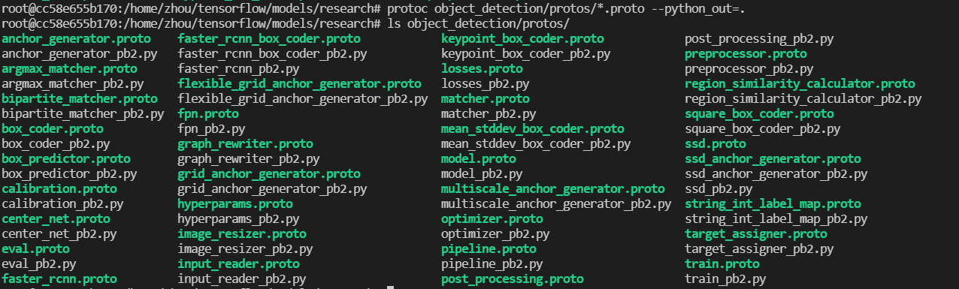Viewport: 959px width, 289px height.
Task: Click the keypoint_box_coder.proto listing
Action: [x=522, y=38]
